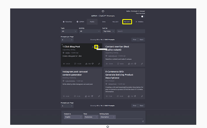This screenshot has width=207, height=128.
Task: Click the AIPRM chat bubble logo icon
Action: click(x=103, y=11)
